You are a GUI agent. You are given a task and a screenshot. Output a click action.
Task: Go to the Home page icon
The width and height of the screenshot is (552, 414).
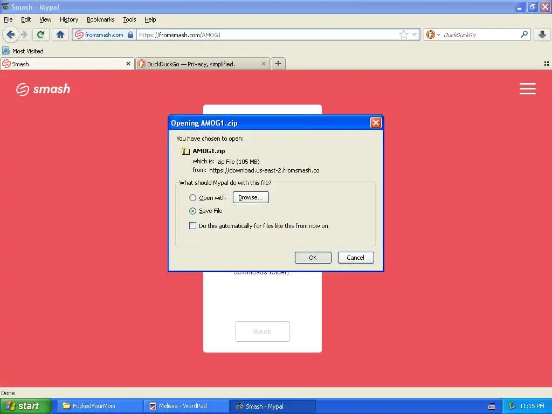[60, 34]
